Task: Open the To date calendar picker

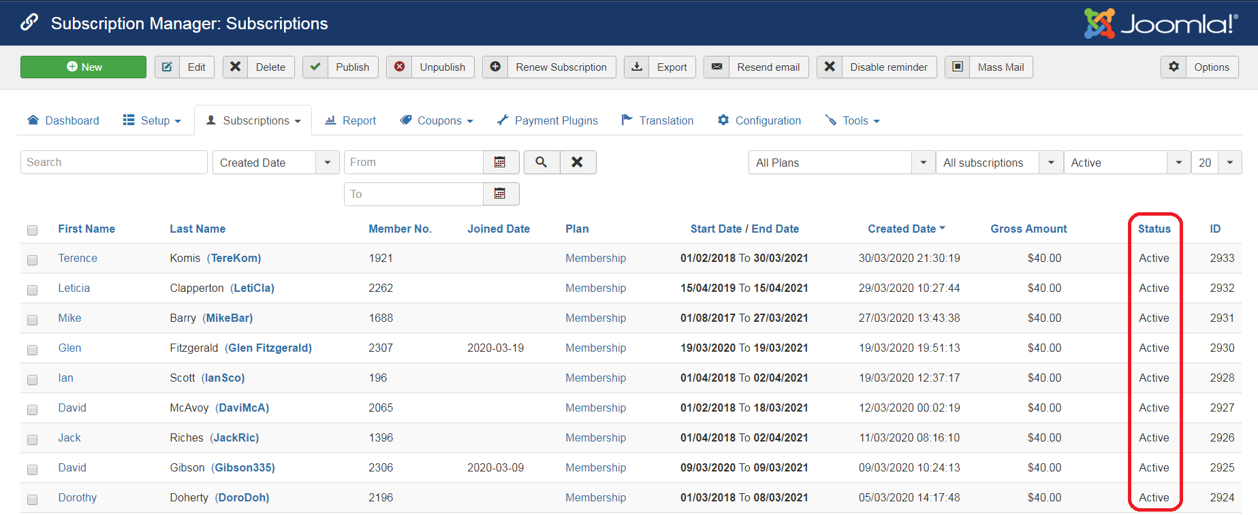Action: point(500,194)
